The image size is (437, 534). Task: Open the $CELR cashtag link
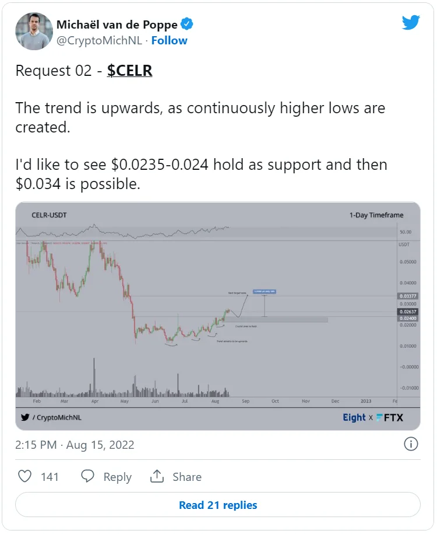[129, 71]
